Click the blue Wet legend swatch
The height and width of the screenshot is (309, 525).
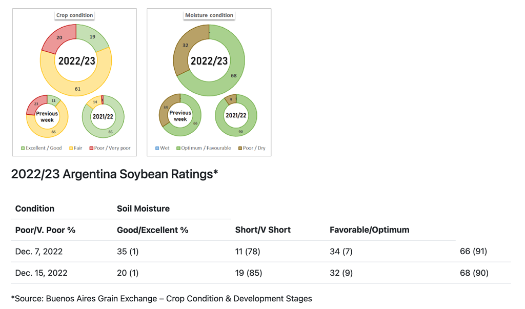pos(157,148)
